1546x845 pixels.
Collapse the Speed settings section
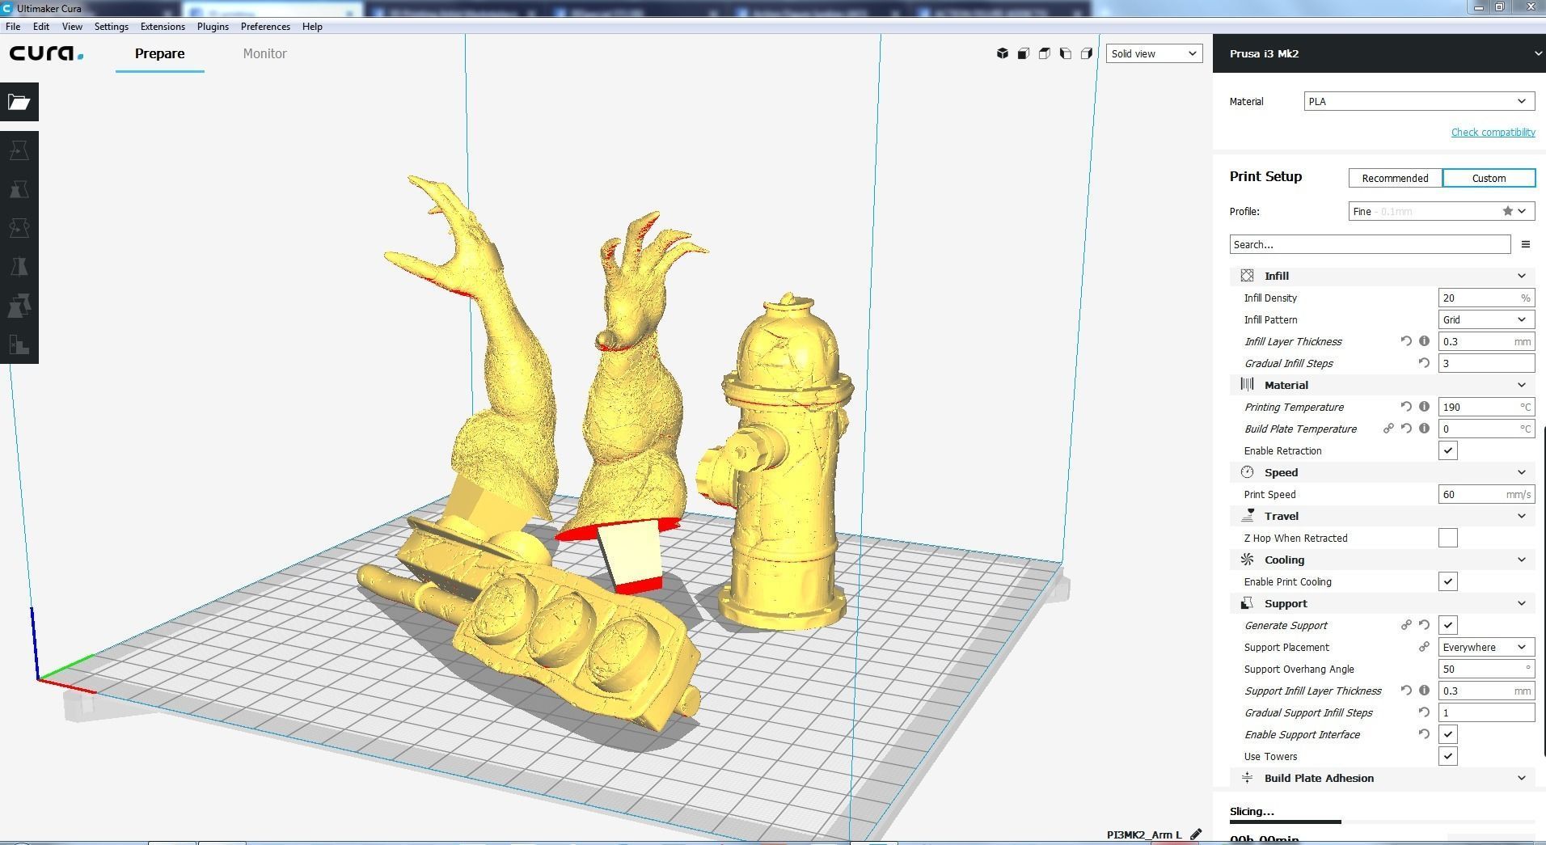click(x=1383, y=472)
